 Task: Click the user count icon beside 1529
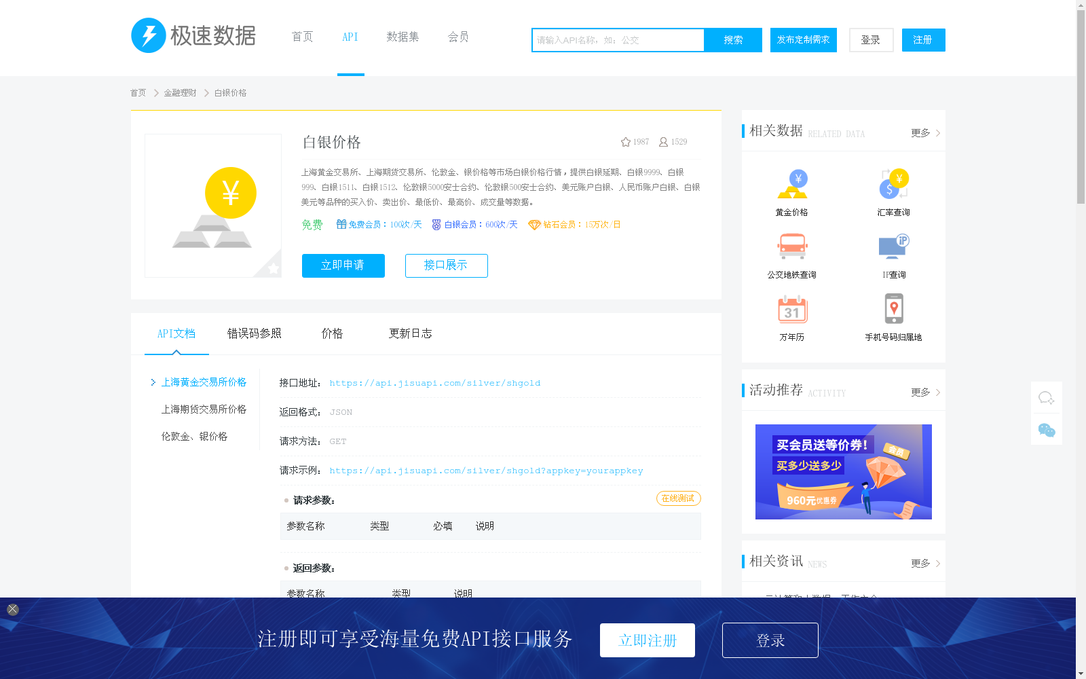pyautogui.click(x=663, y=142)
